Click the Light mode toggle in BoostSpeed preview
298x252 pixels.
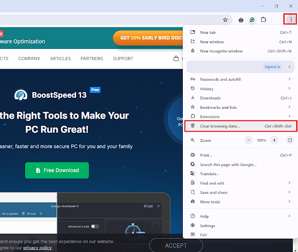click(148, 206)
